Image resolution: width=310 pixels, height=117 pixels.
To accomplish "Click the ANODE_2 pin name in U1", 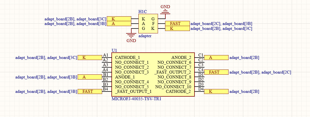I will coord(181,58).
